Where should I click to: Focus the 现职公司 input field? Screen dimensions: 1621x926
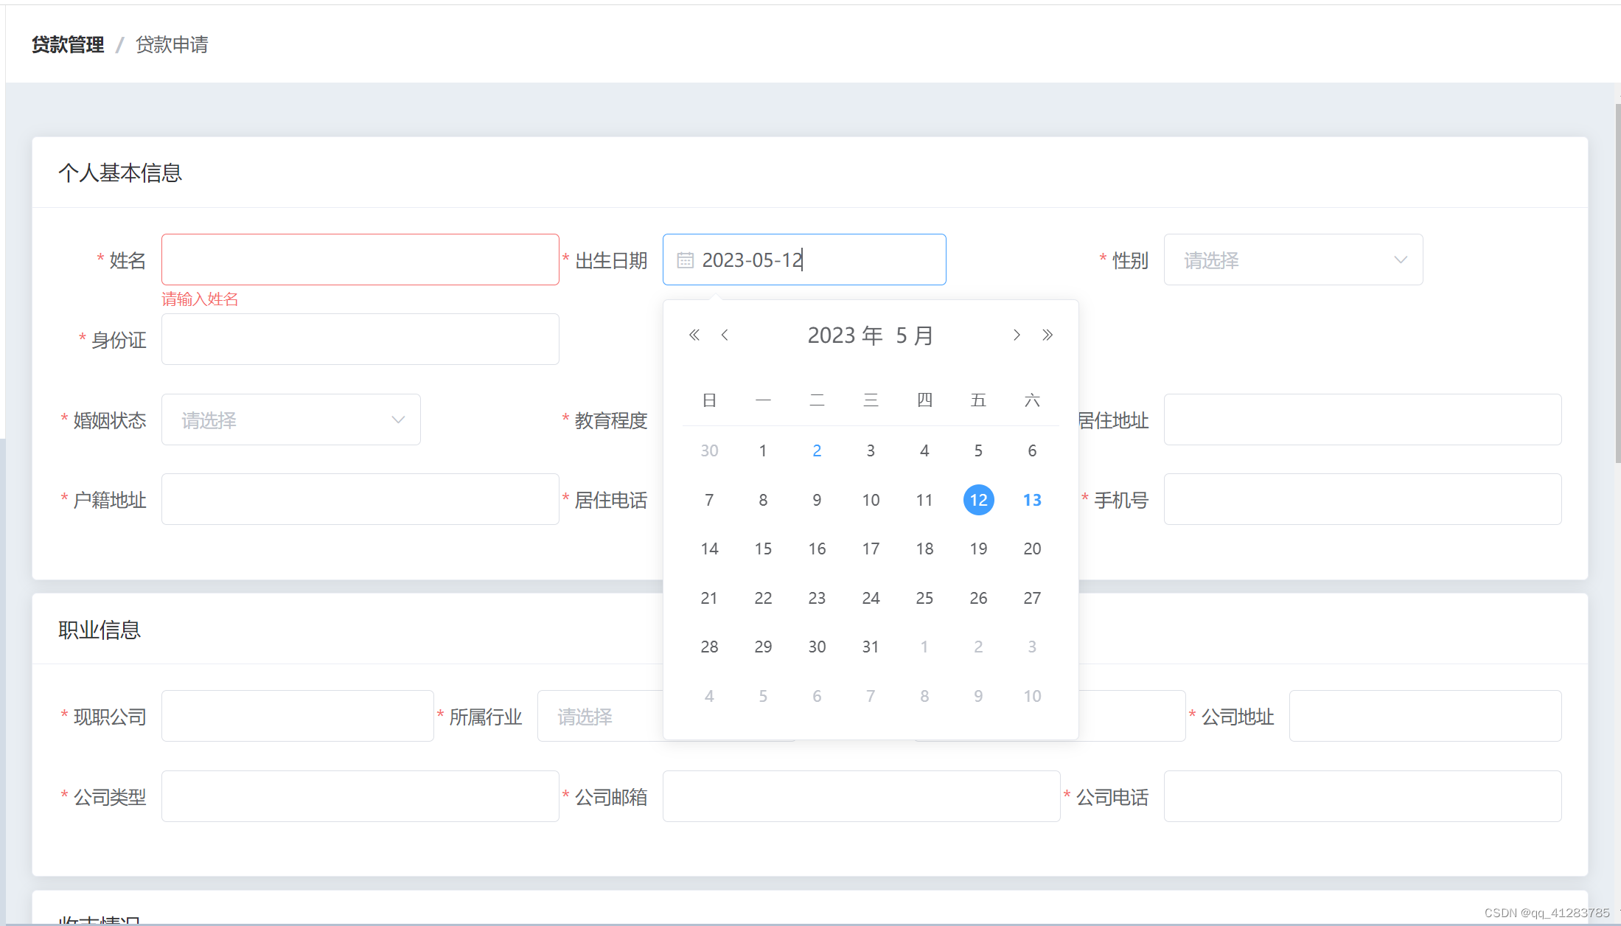298,716
